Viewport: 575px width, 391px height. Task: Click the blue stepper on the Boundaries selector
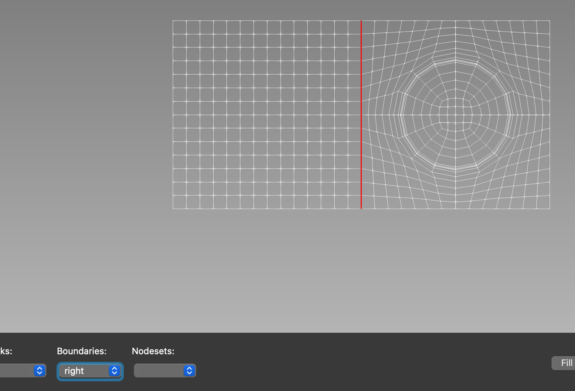114,371
